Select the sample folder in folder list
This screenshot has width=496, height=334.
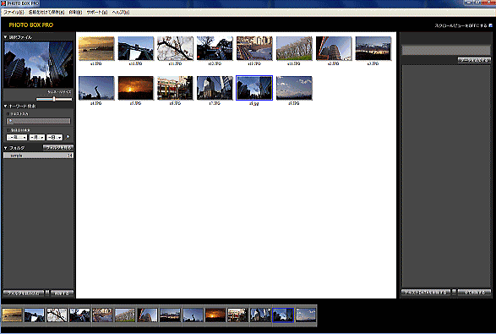click(x=38, y=156)
